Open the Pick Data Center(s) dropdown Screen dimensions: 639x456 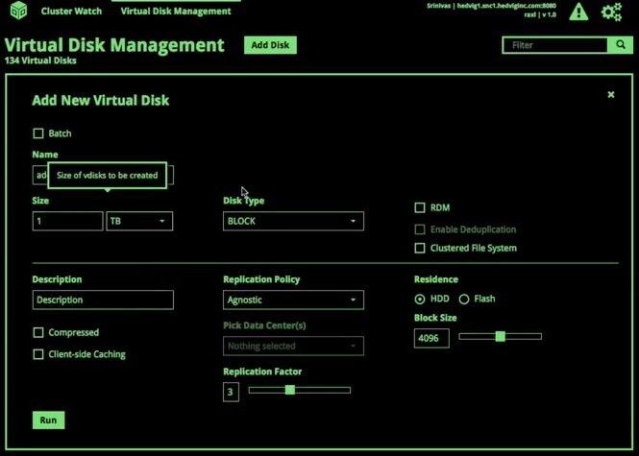[x=293, y=346]
